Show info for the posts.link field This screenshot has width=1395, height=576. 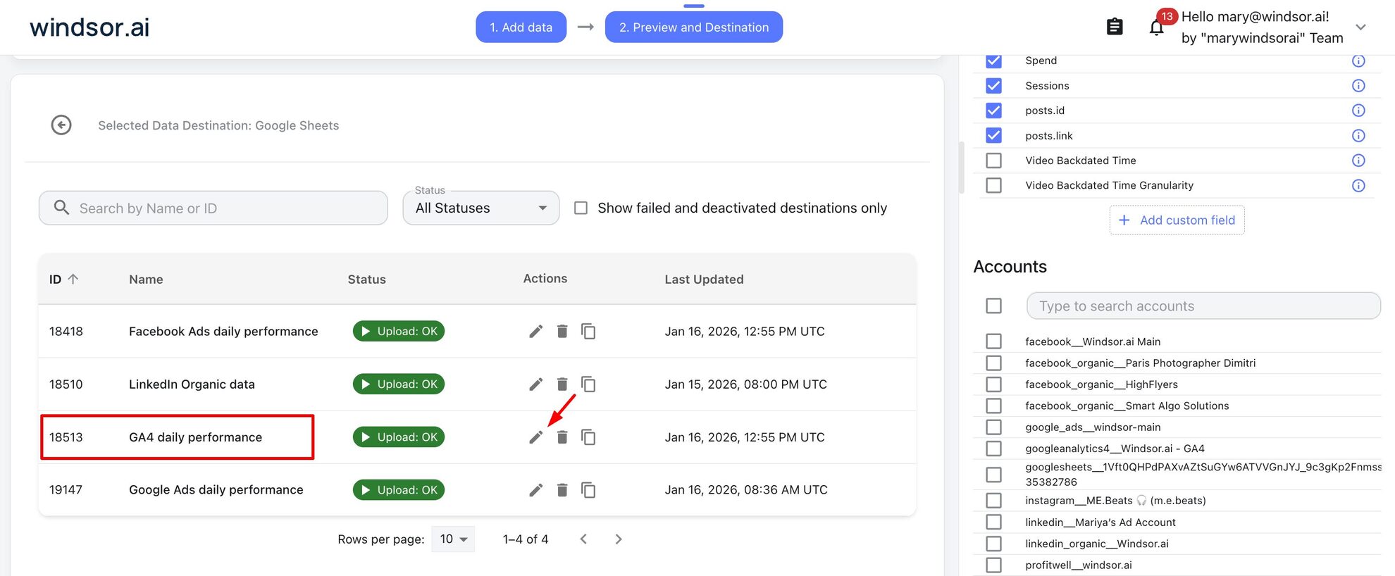point(1358,136)
